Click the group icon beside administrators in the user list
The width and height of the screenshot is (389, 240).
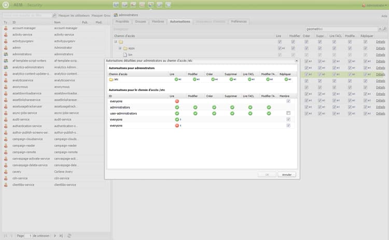[6, 54]
